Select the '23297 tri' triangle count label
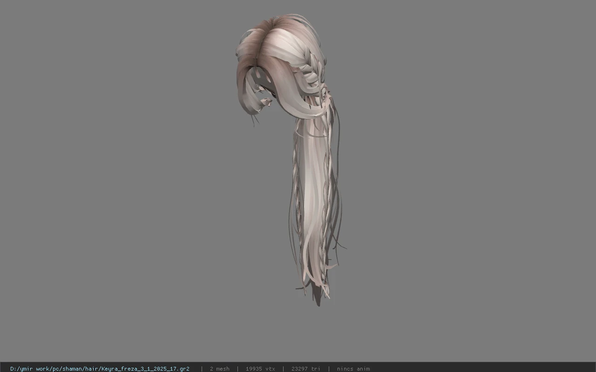This screenshot has height=372, width=596. coord(305,369)
